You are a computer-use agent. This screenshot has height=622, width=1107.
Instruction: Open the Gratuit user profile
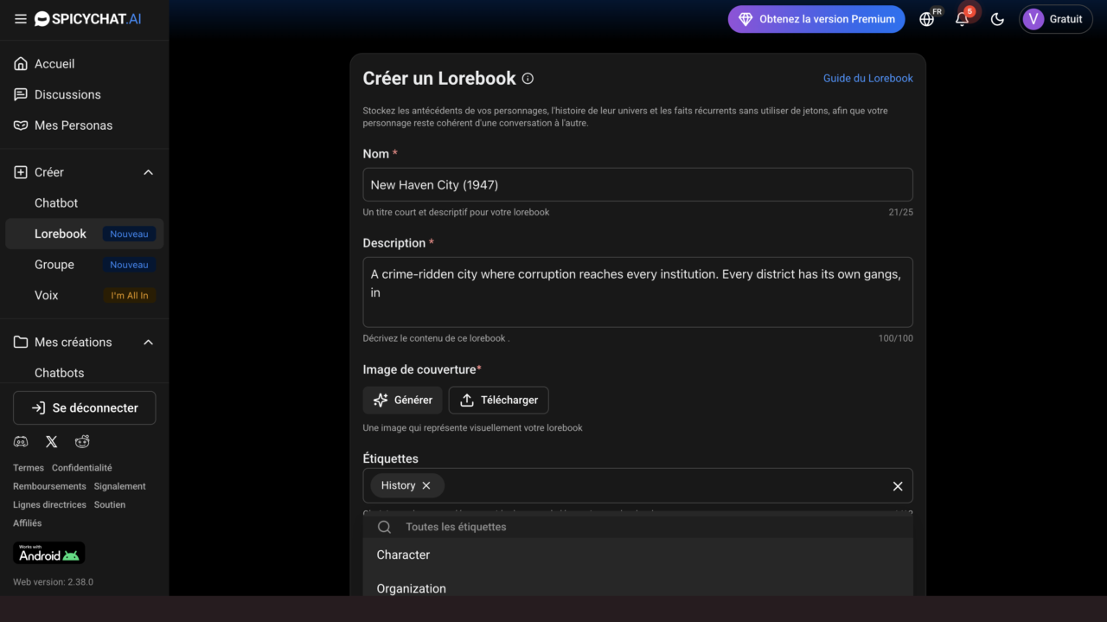click(1056, 19)
